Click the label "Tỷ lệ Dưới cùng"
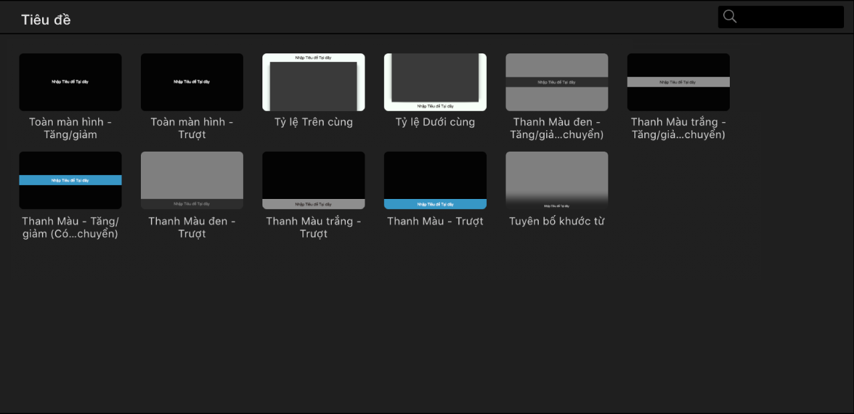854x414 pixels. point(435,122)
